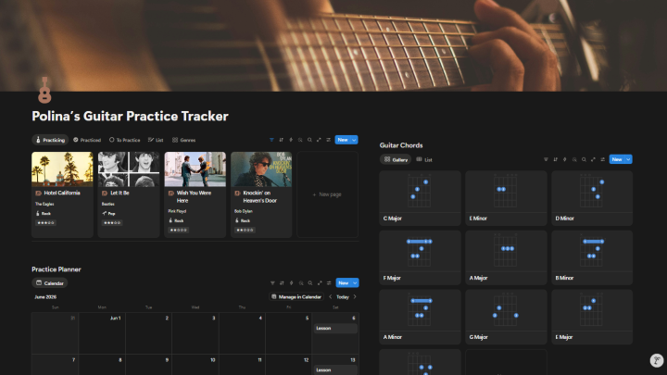667x375 pixels.
Task: Open songs database full page via expand icon
Action: [319, 140]
